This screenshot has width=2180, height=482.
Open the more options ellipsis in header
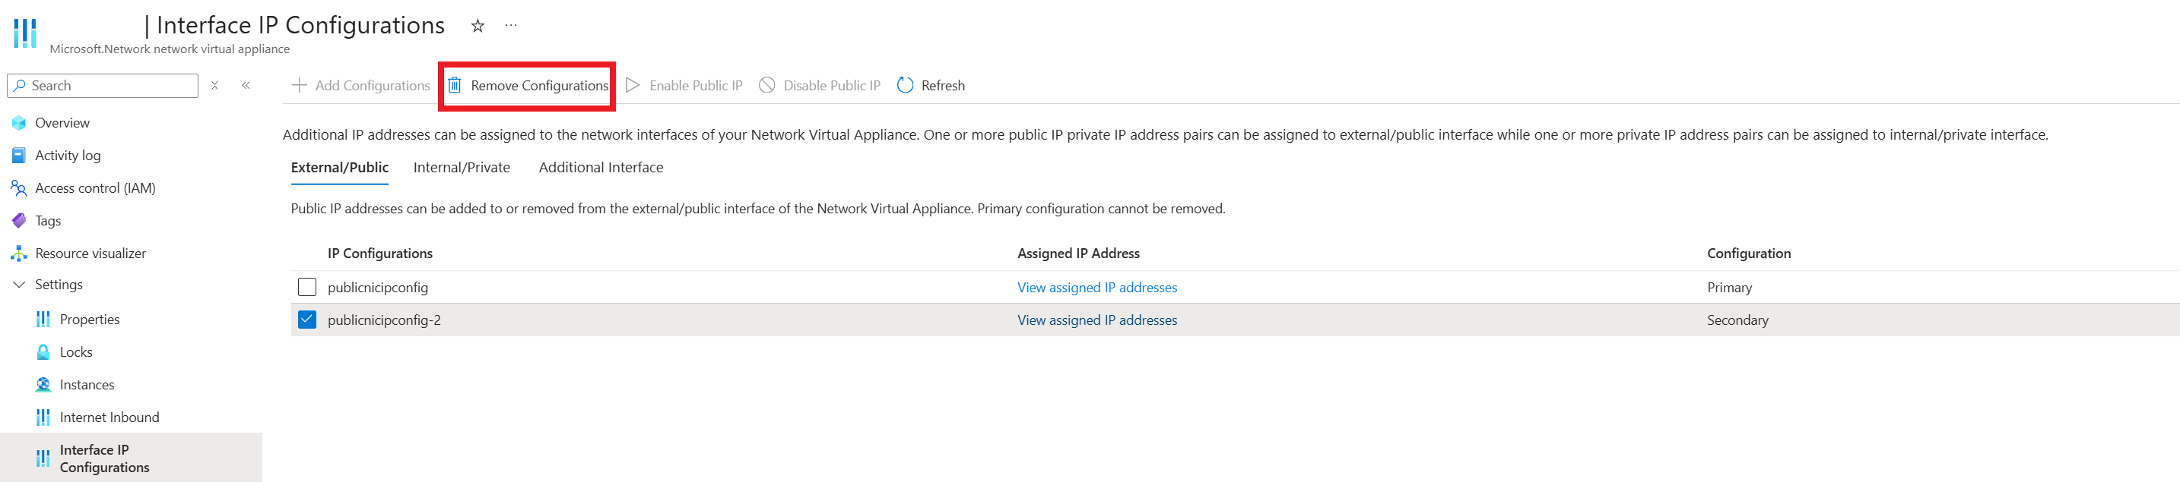click(511, 25)
